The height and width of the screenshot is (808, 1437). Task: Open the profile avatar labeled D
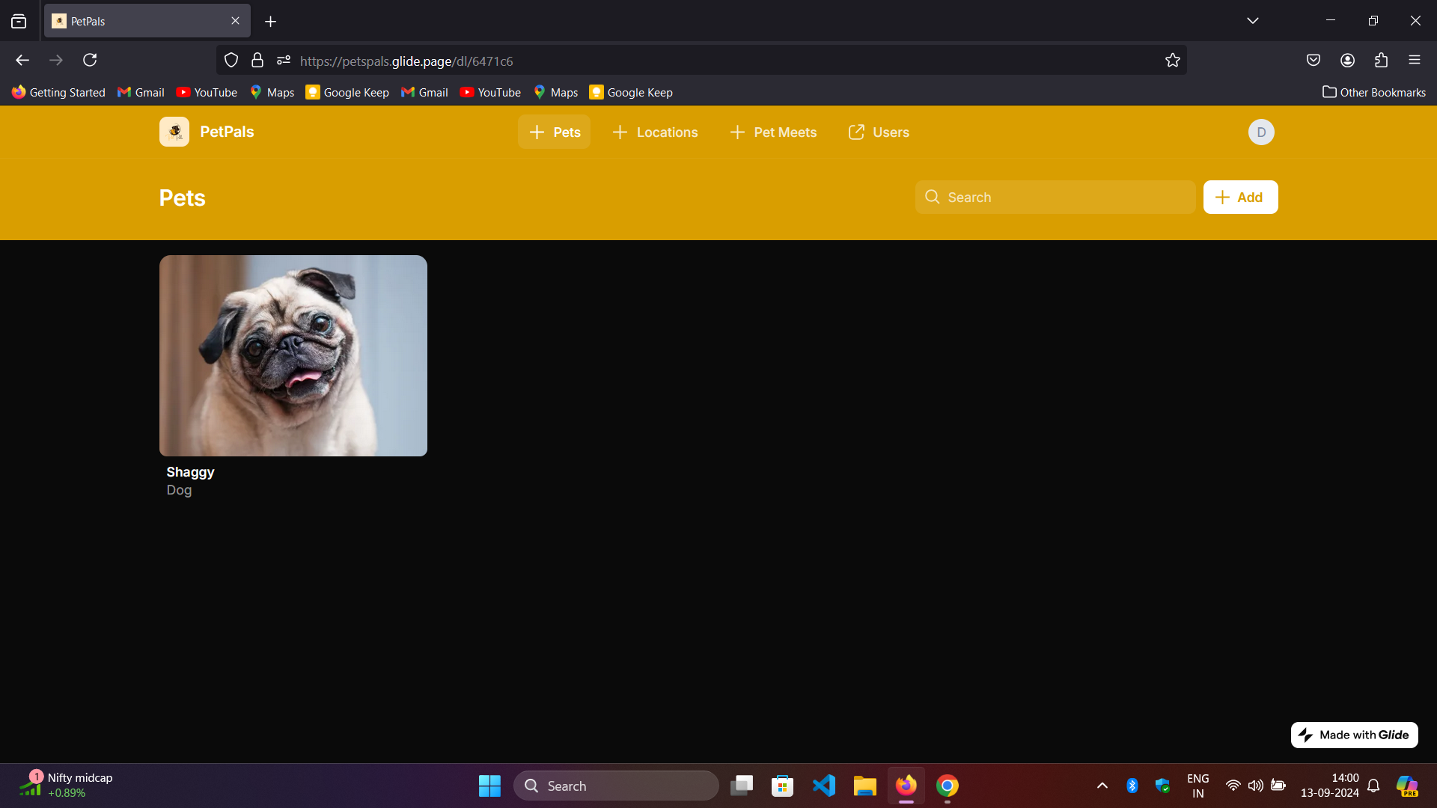(1261, 132)
